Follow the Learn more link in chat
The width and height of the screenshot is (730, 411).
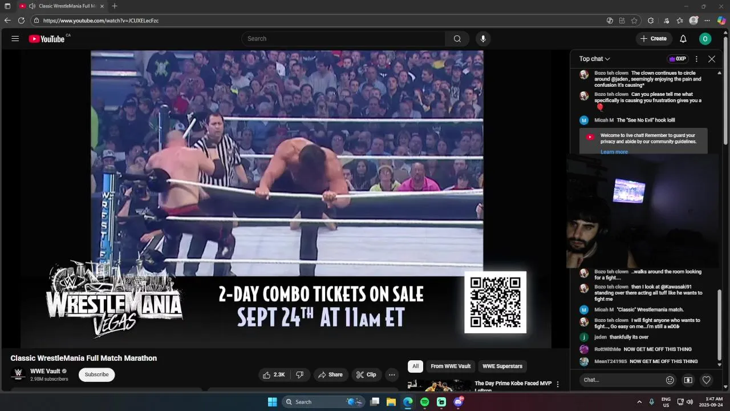(x=614, y=152)
